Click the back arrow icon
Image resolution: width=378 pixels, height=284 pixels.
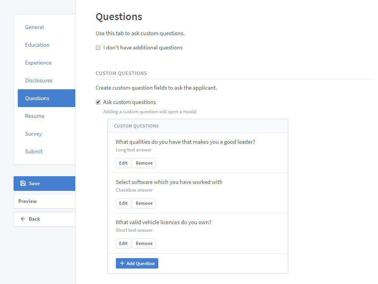pos(23,219)
